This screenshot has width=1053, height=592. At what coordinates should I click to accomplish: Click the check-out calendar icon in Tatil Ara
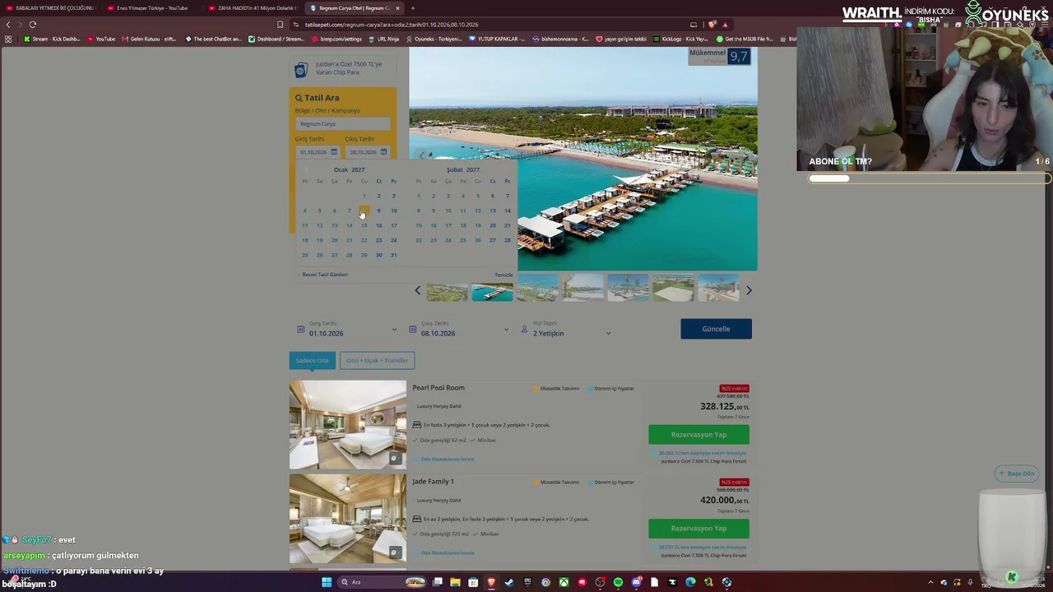pos(383,152)
